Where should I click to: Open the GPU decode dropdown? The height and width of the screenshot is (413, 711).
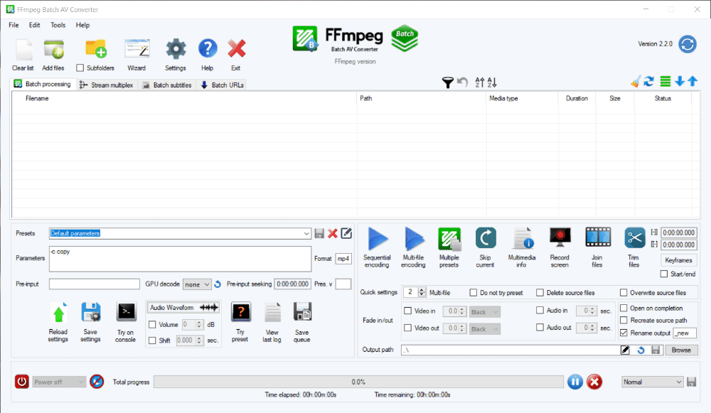click(197, 284)
